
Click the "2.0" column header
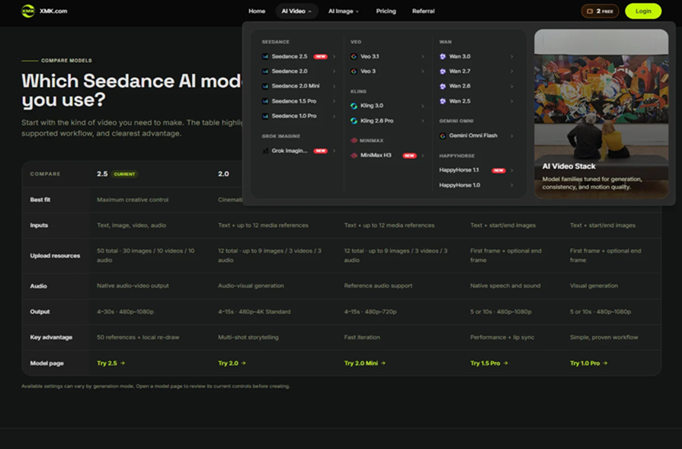[x=223, y=174]
